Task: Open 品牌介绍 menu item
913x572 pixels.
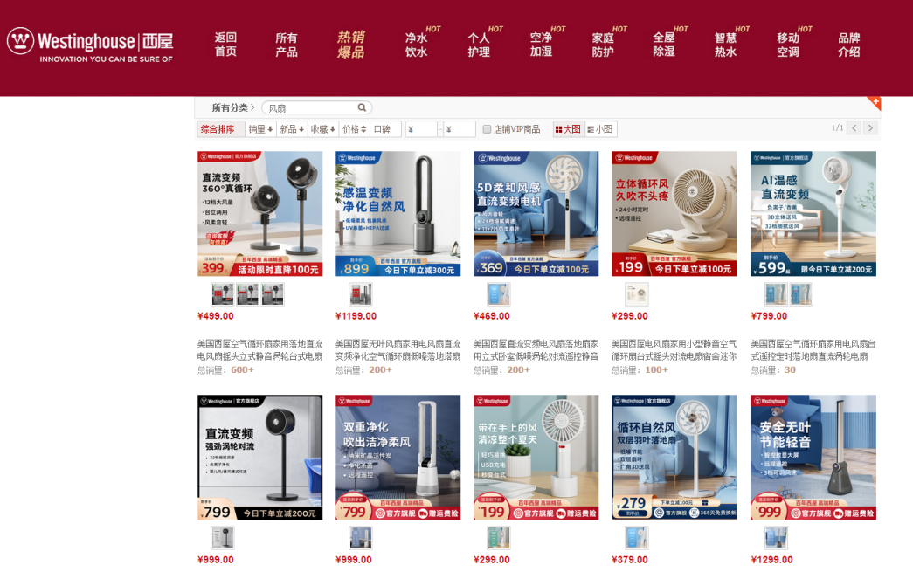Action: [x=849, y=45]
